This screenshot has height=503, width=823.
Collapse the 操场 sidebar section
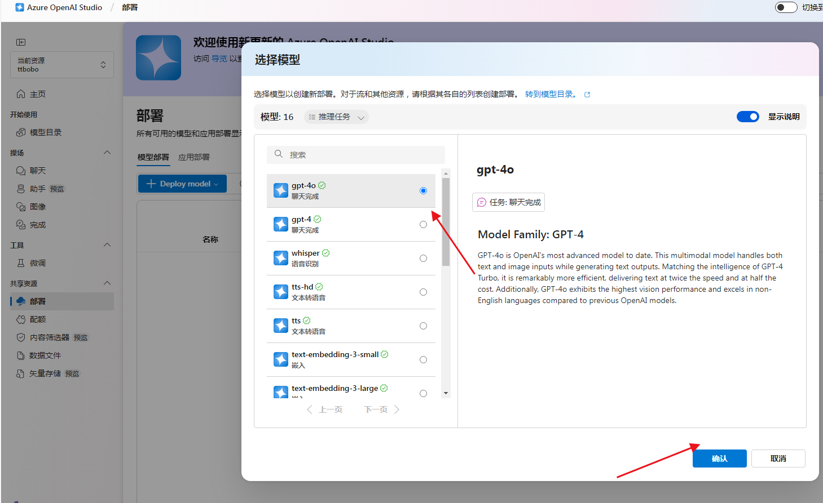pyautogui.click(x=107, y=153)
